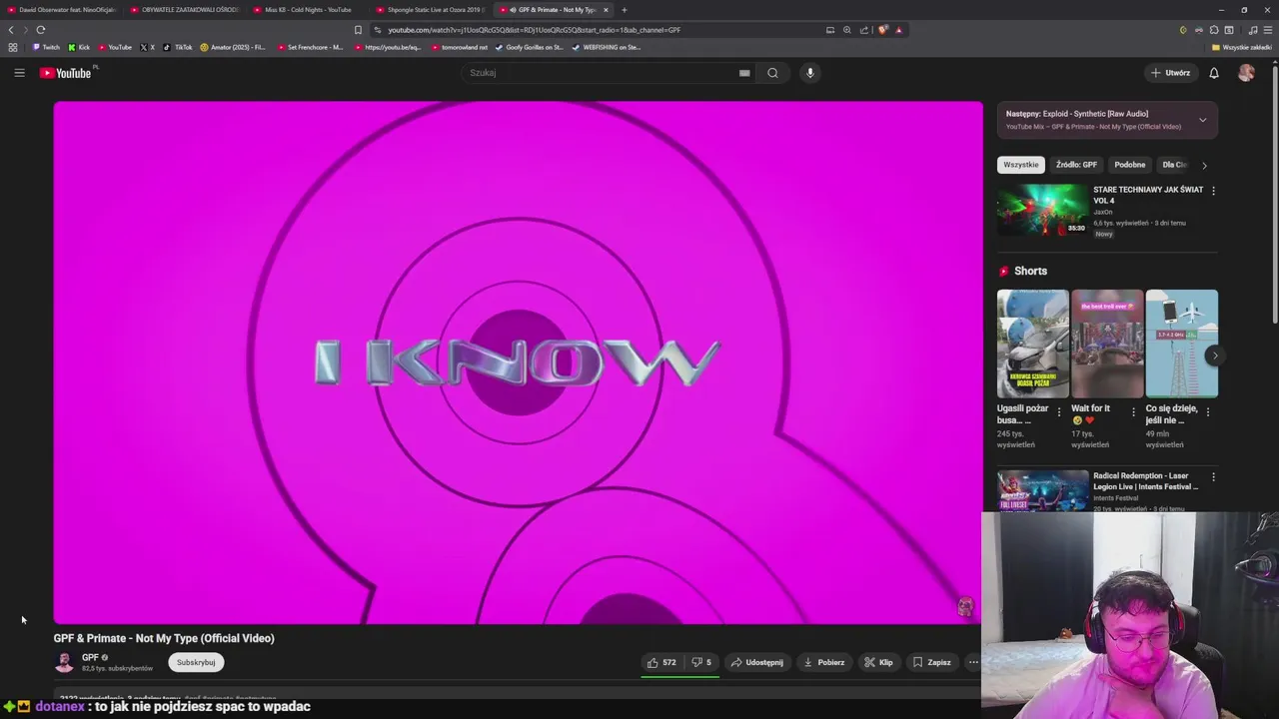Open the account avatar menu
The height and width of the screenshot is (719, 1279).
[1246, 73]
